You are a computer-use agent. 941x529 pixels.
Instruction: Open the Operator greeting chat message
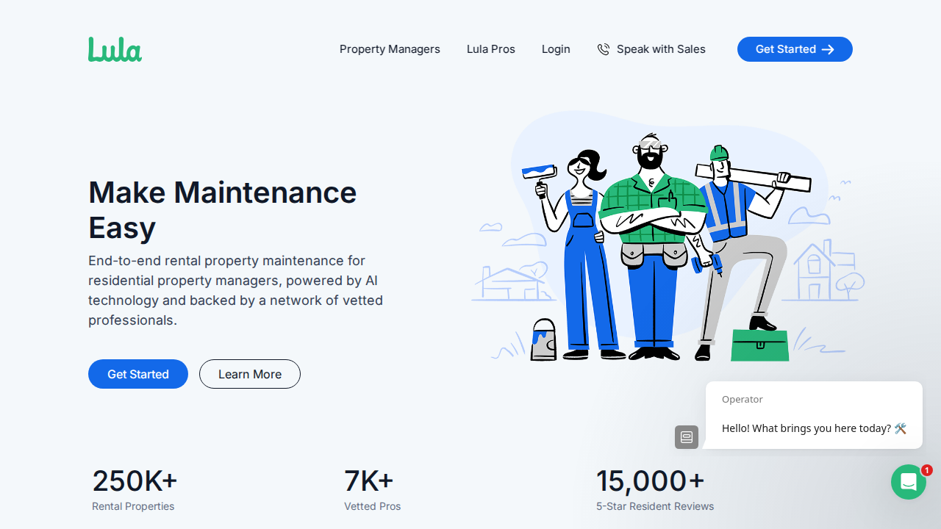tap(813, 428)
